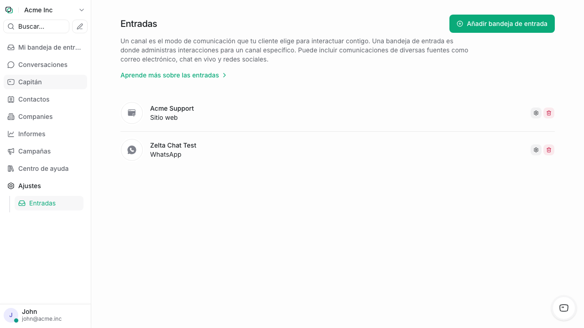This screenshot has width=584, height=328.
Task: Open settings for Acme Support inbox
Action: click(536, 113)
